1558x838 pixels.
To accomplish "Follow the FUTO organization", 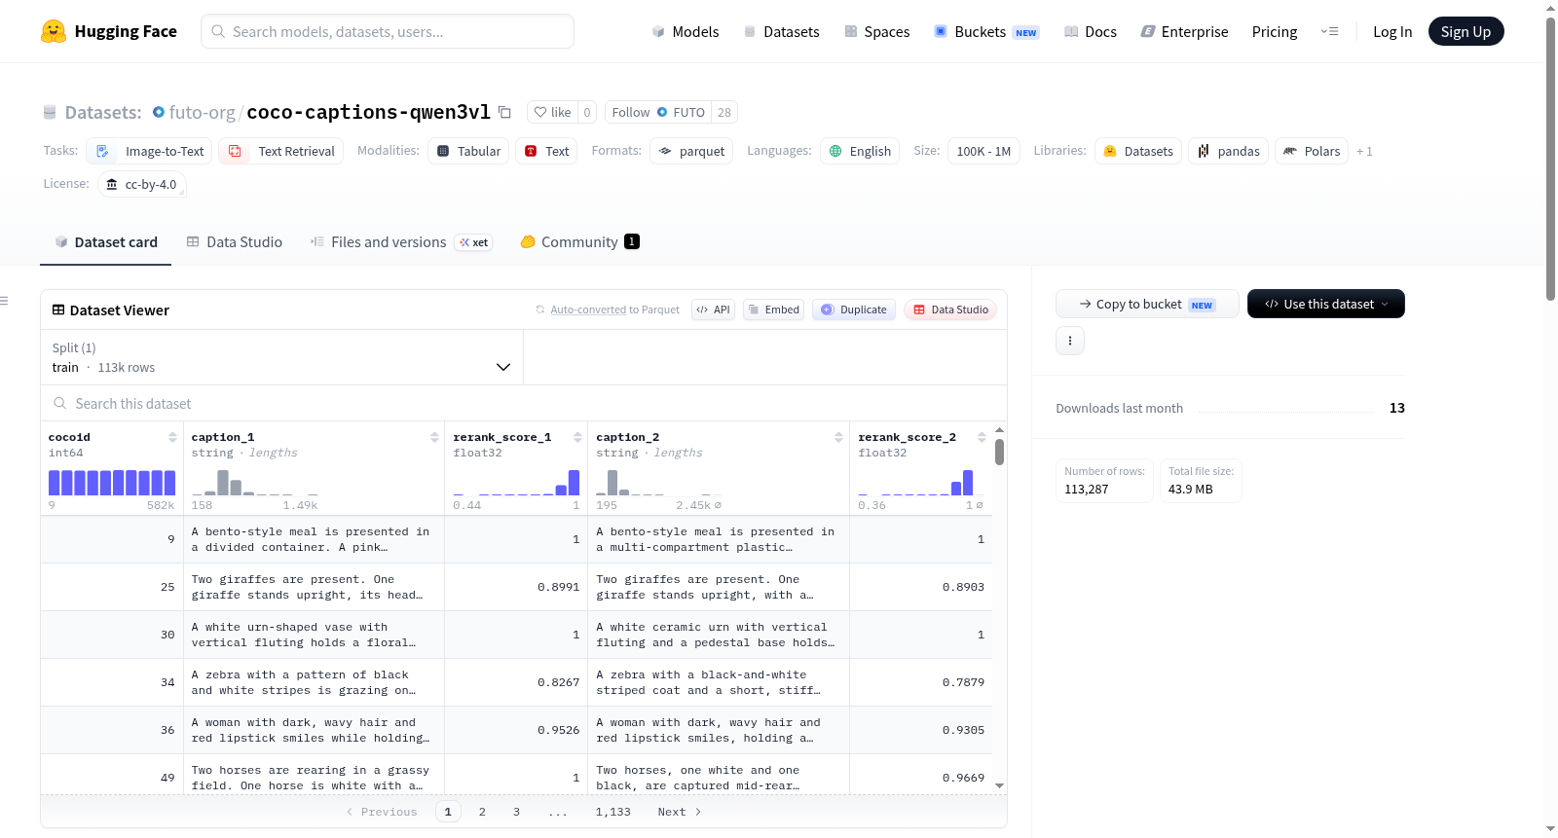I will [x=657, y=112].
